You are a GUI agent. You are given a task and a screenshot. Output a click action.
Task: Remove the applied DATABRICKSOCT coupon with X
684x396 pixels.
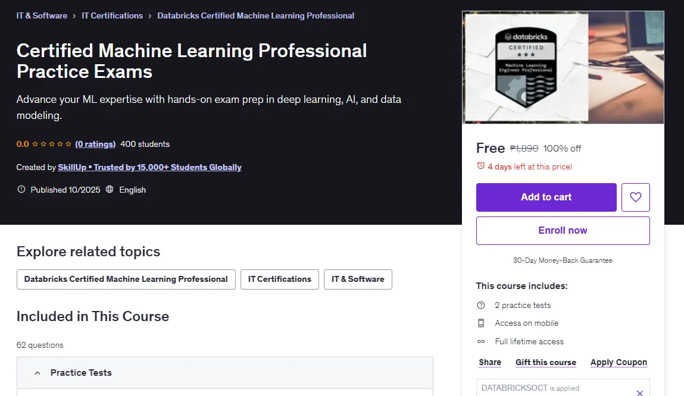click(639, 392)
